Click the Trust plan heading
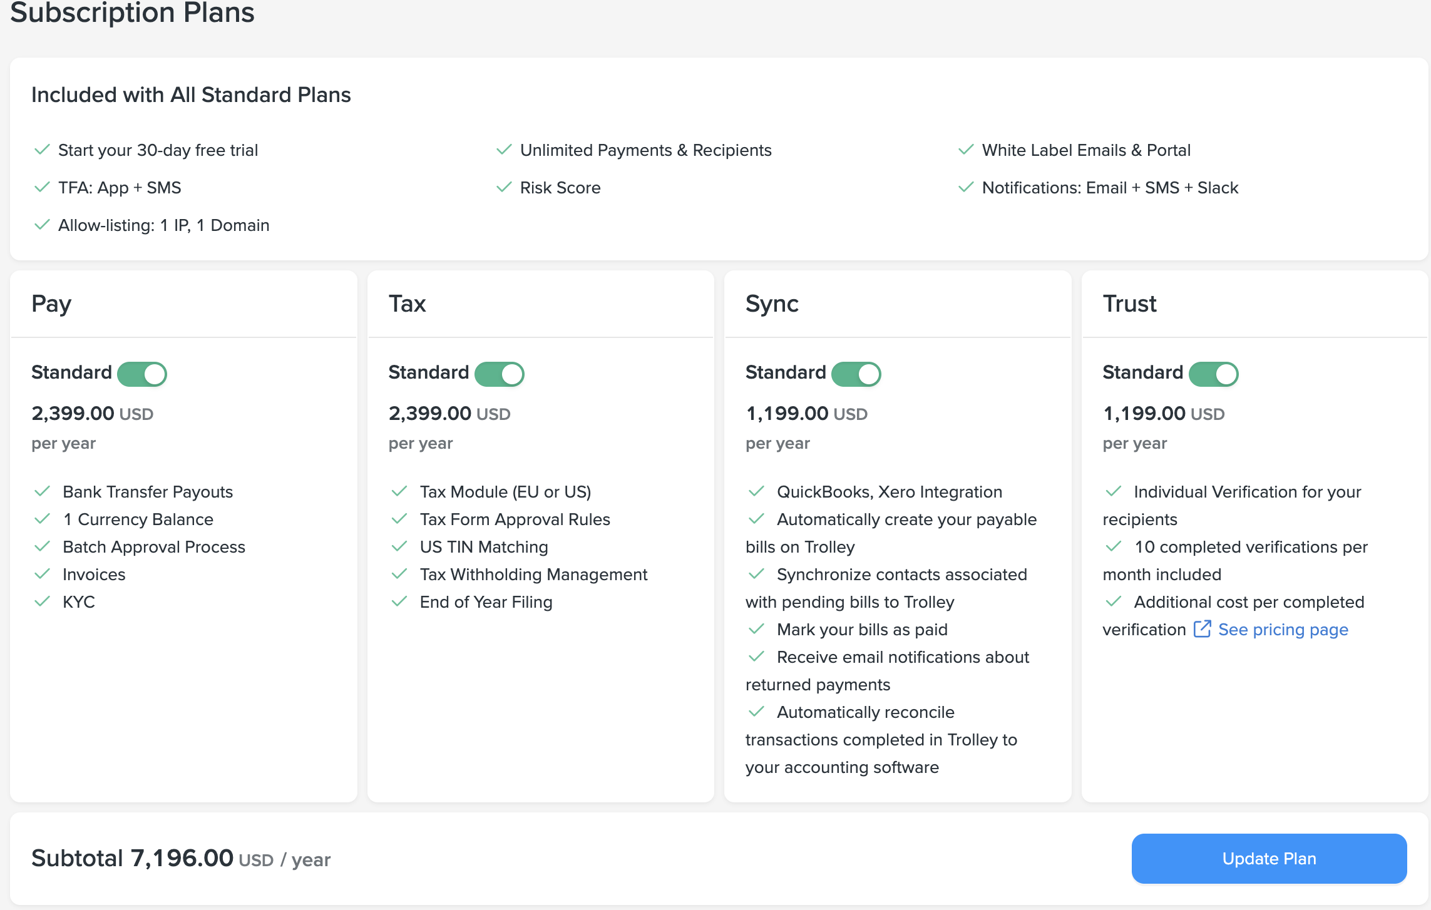This screenshot has height=910, width=1431. click(1129, 304)
